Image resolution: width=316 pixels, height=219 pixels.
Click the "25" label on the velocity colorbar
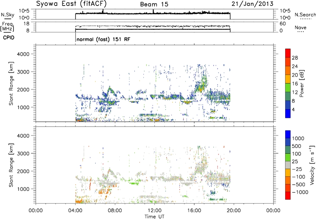(295, 162)
